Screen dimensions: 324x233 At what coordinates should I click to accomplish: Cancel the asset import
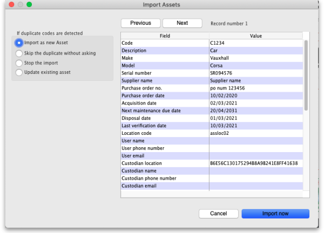click(x=218, y=214)
